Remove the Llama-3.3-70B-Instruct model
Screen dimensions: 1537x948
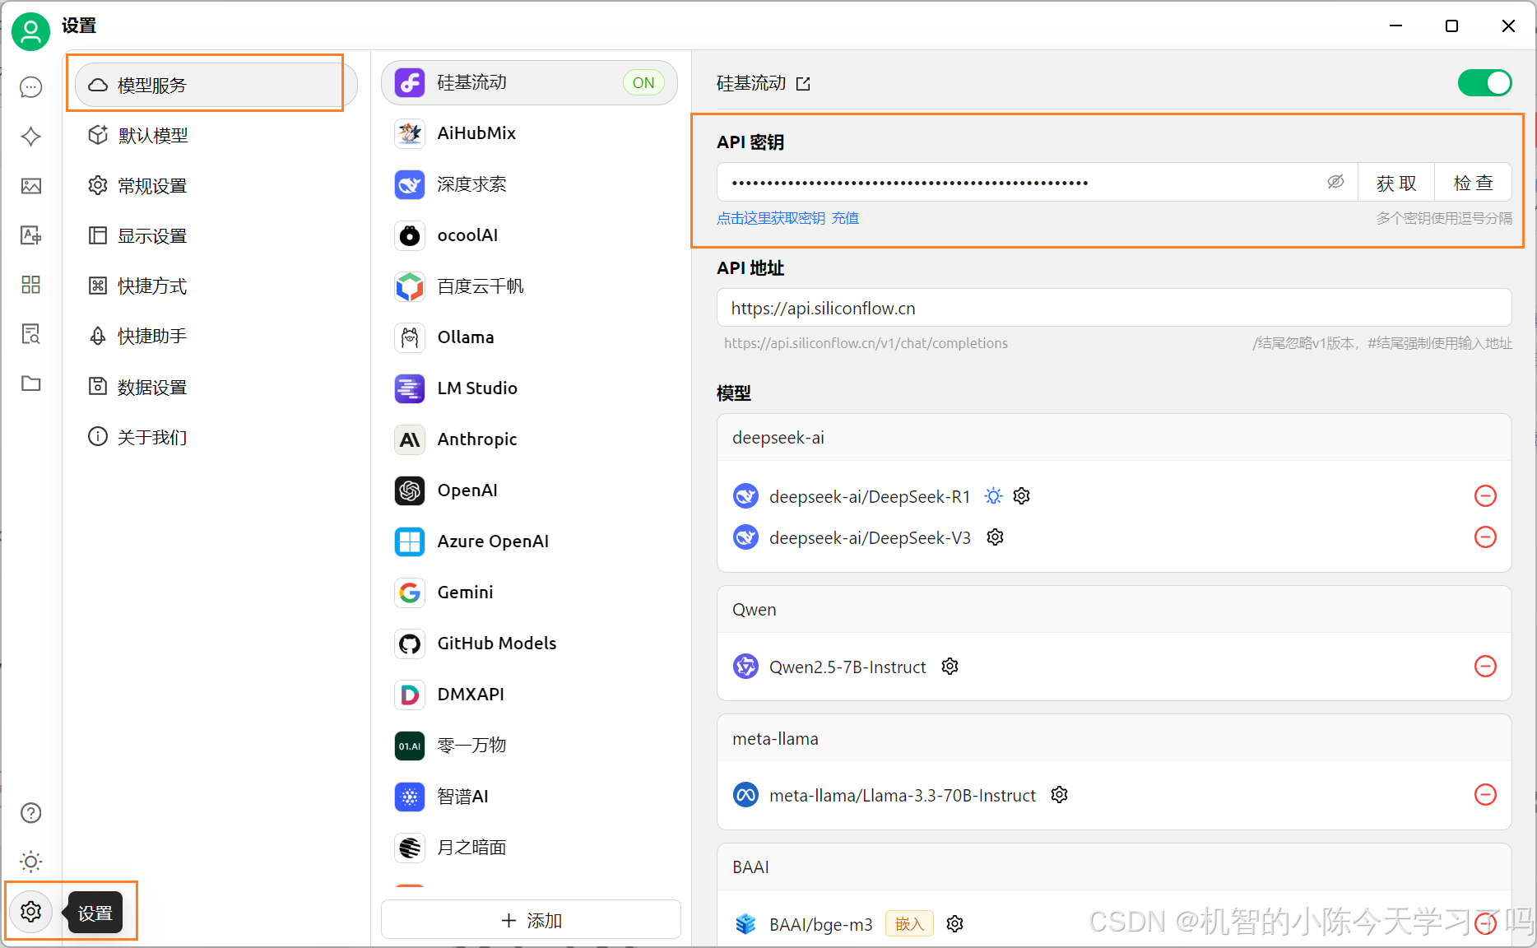[x=1485, y=795]
